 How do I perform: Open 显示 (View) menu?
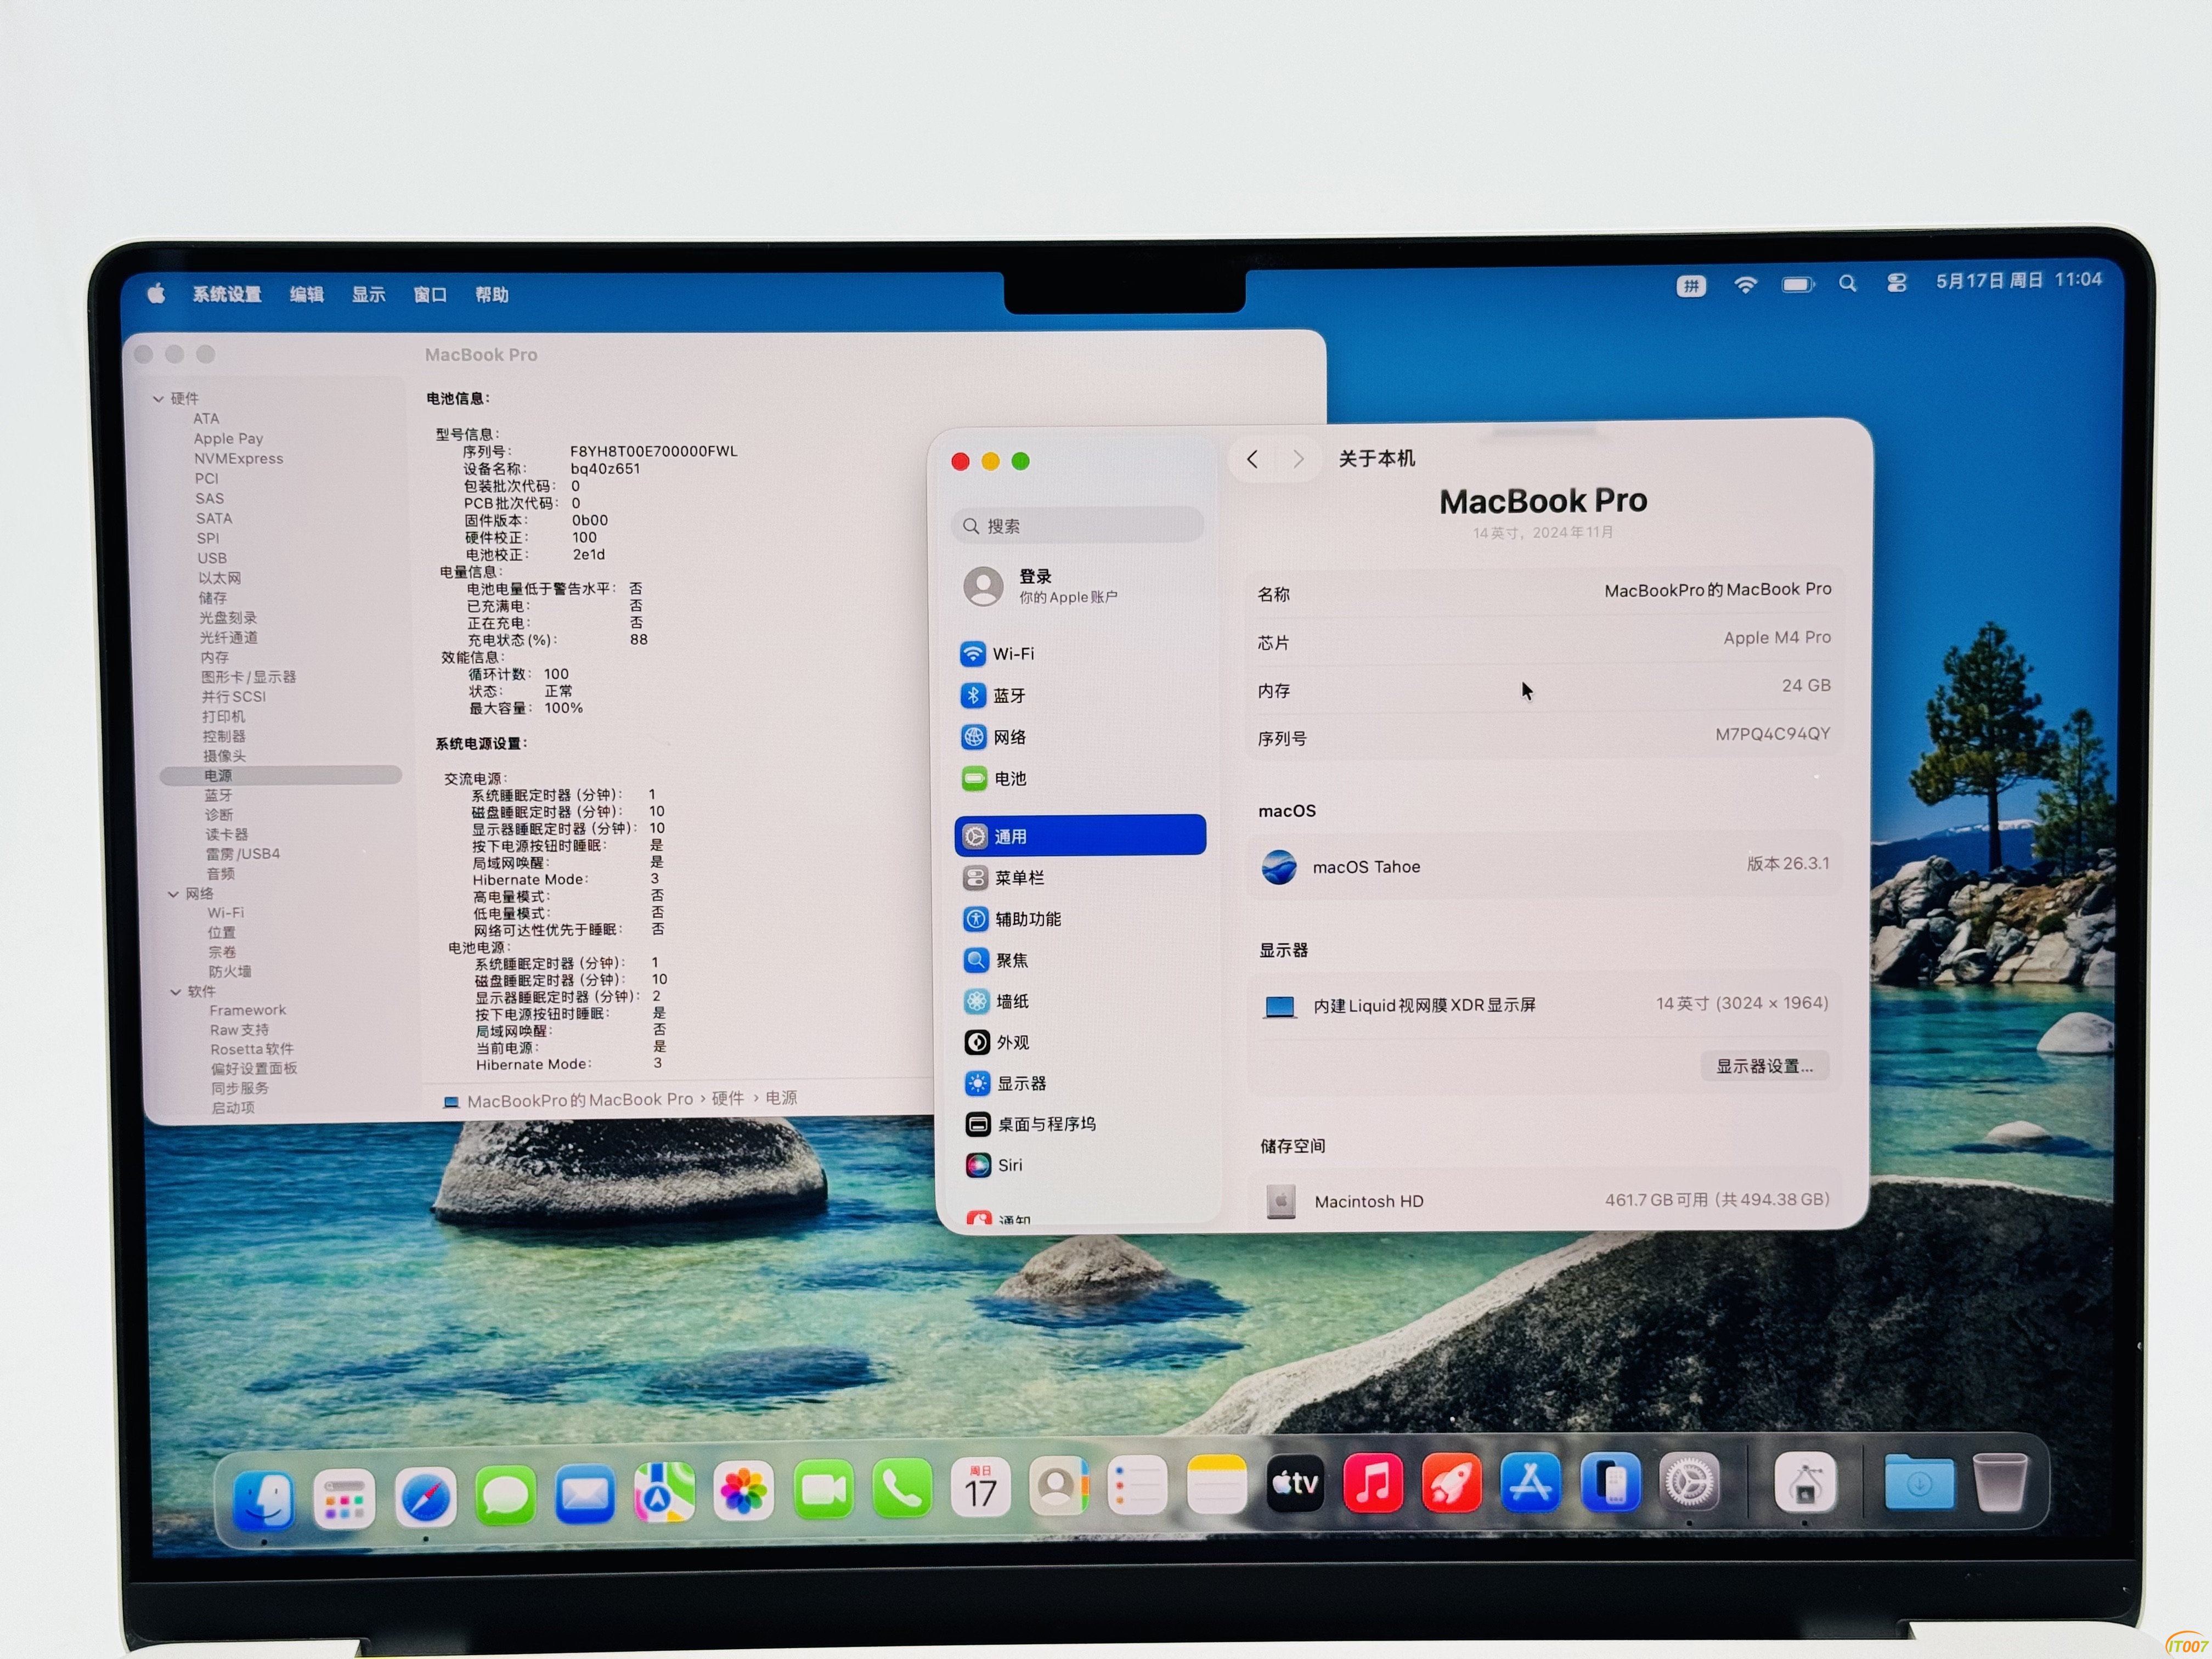coord(368,294)
